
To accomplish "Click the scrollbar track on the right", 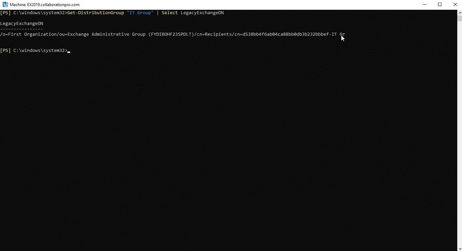I will 459,135.
